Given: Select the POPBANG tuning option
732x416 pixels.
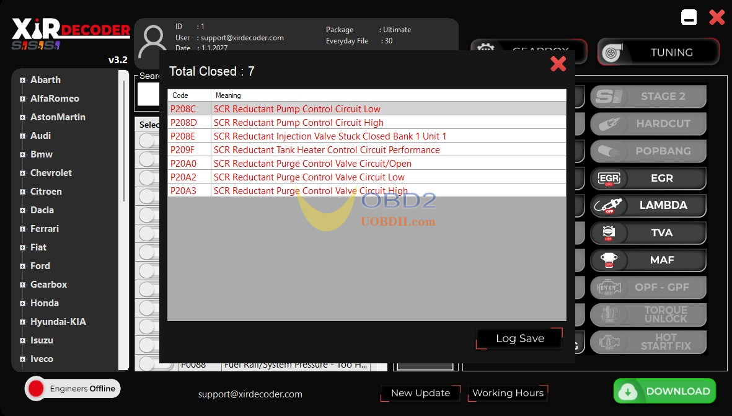Looking at the screenshot, I should [x=648, y=151].
